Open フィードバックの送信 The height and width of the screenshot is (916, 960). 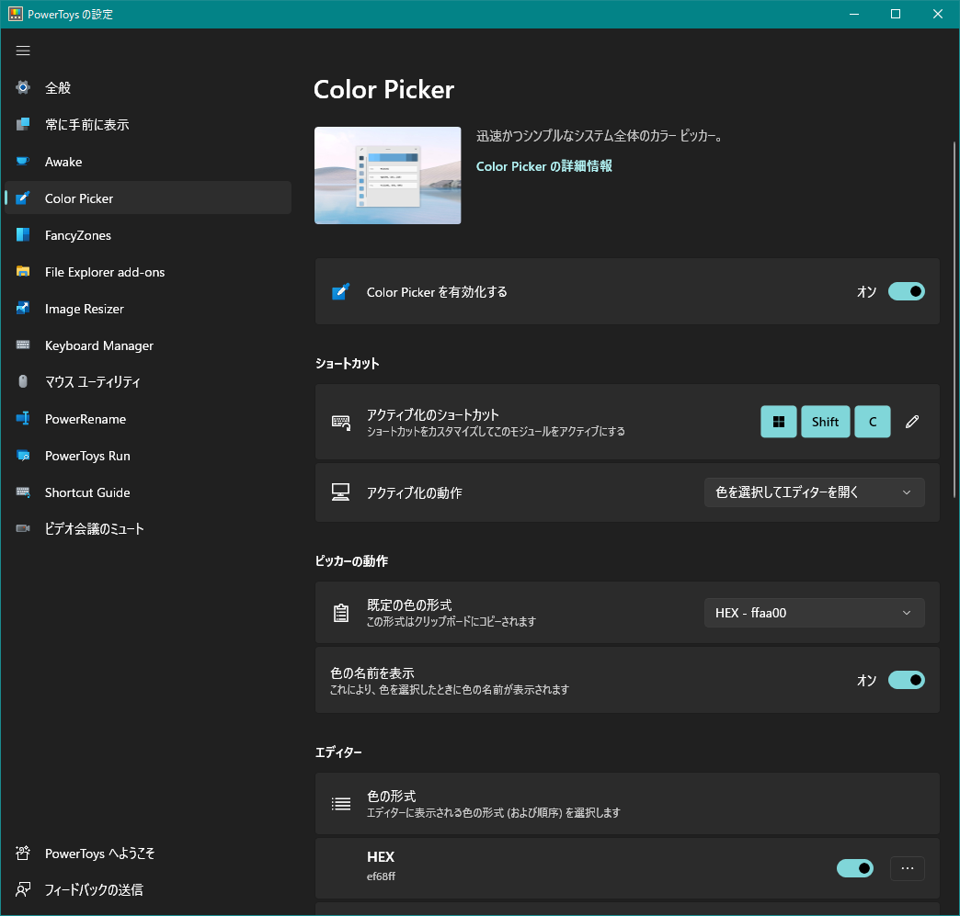tap(147, 889)
